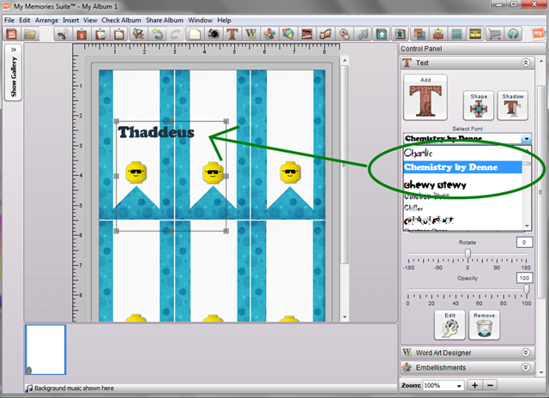Choose the Chemistry by Denne font
The height and width of the screenshot is (398, 549).
click(462, 167)
